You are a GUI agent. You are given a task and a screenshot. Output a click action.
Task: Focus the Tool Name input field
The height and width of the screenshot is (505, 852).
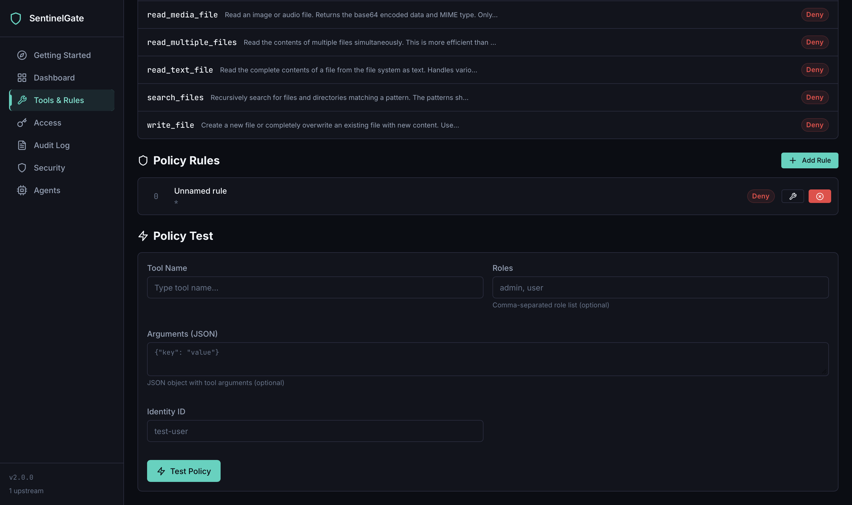pyautogui.click(x=315, y=288)
